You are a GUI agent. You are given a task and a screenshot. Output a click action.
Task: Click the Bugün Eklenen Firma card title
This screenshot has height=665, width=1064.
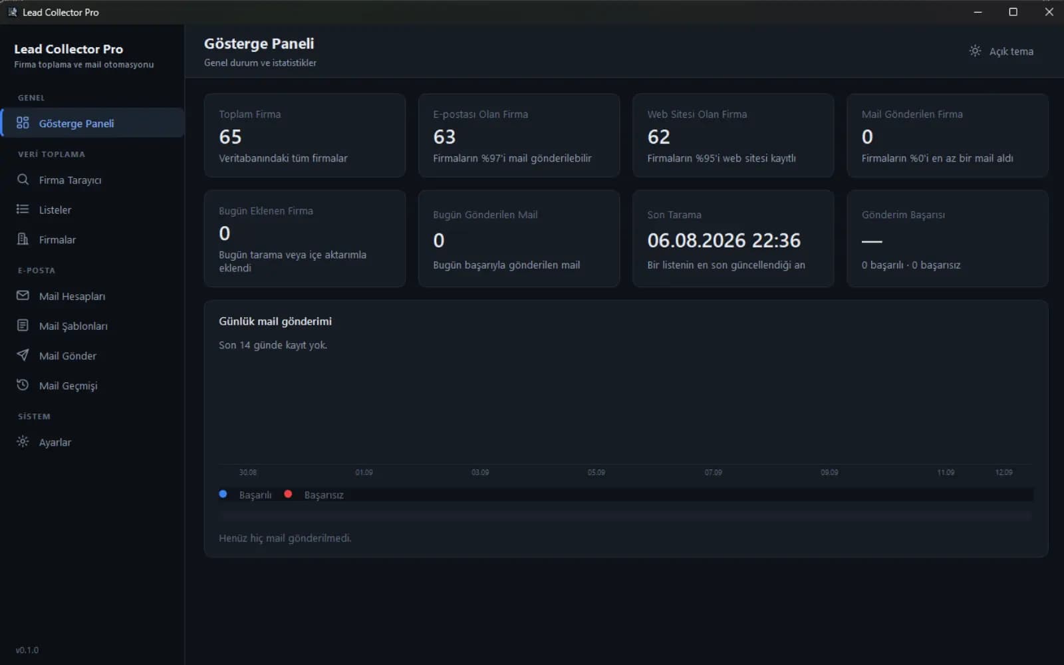point(266,211)
